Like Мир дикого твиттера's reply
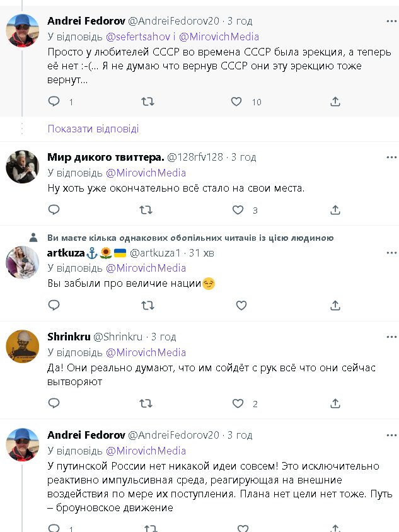 click(238, 210)
